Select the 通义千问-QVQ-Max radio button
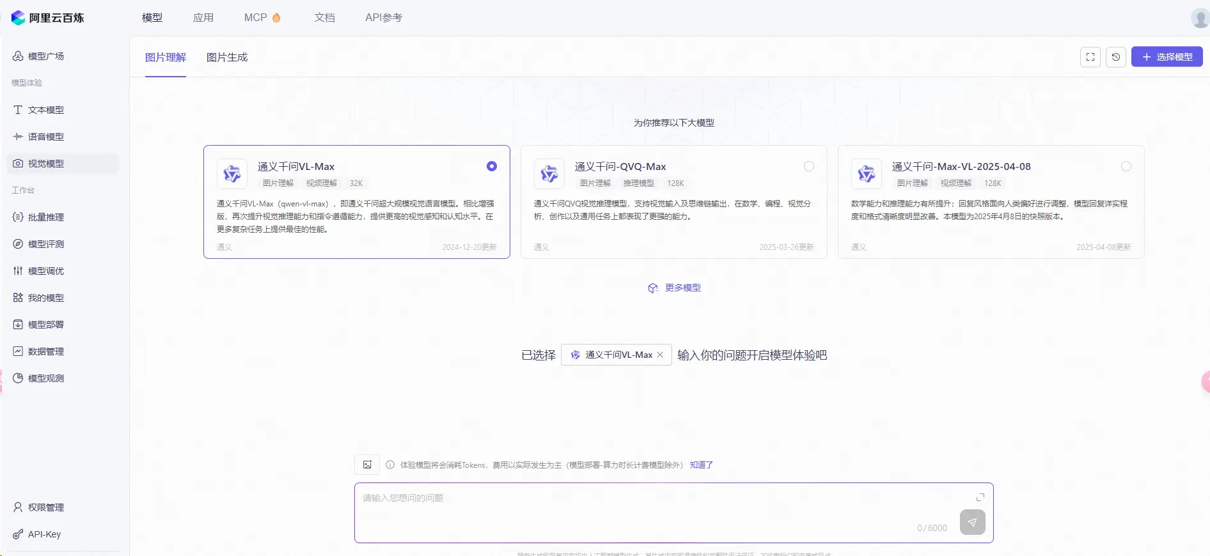 pyautogui.click(x=809, y=166)
